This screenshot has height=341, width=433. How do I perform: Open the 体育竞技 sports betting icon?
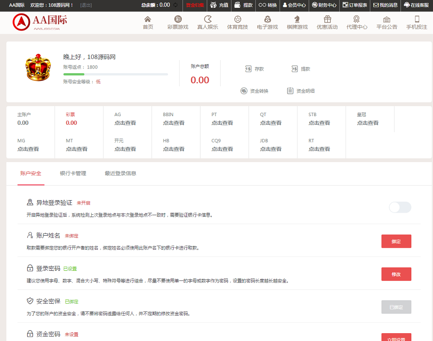[237, 23]
